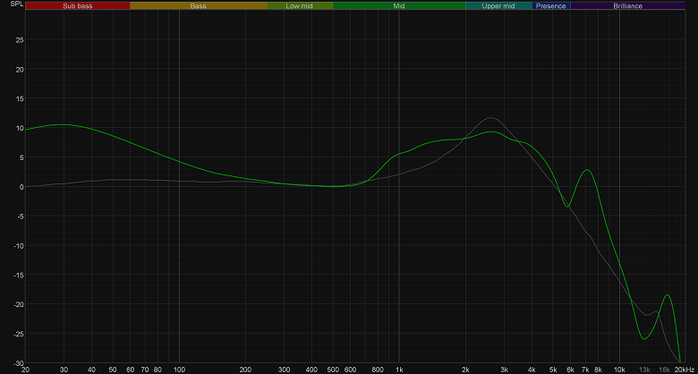Click the -20 dB vertical axis label
This screenshot has width=698, height=374.
click(19, 304)
